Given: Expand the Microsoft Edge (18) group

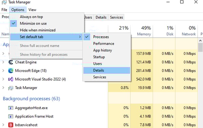Looking at the screenshot, I should [3, 71].
